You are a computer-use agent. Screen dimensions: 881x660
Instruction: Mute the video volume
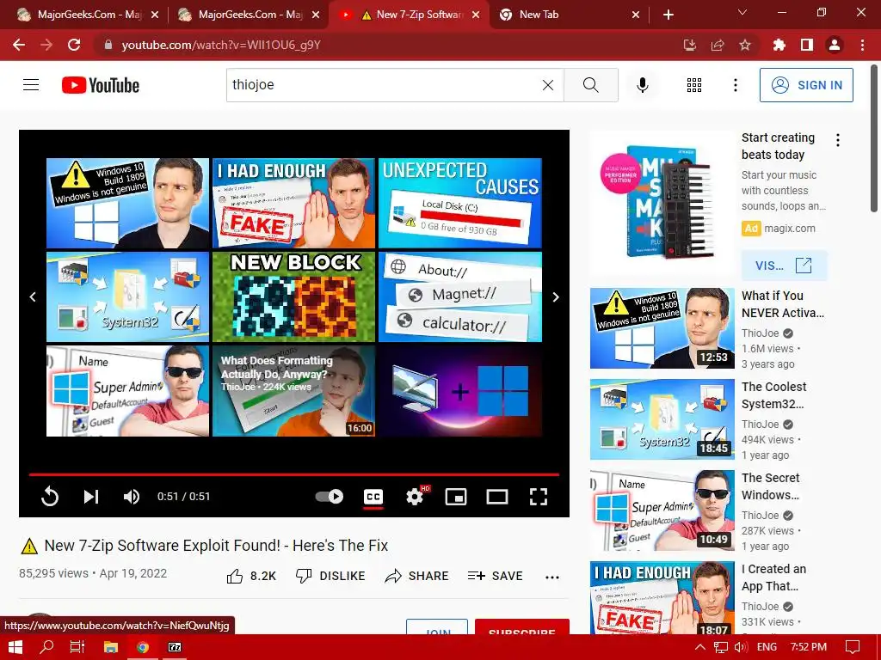tap(132, 496)
